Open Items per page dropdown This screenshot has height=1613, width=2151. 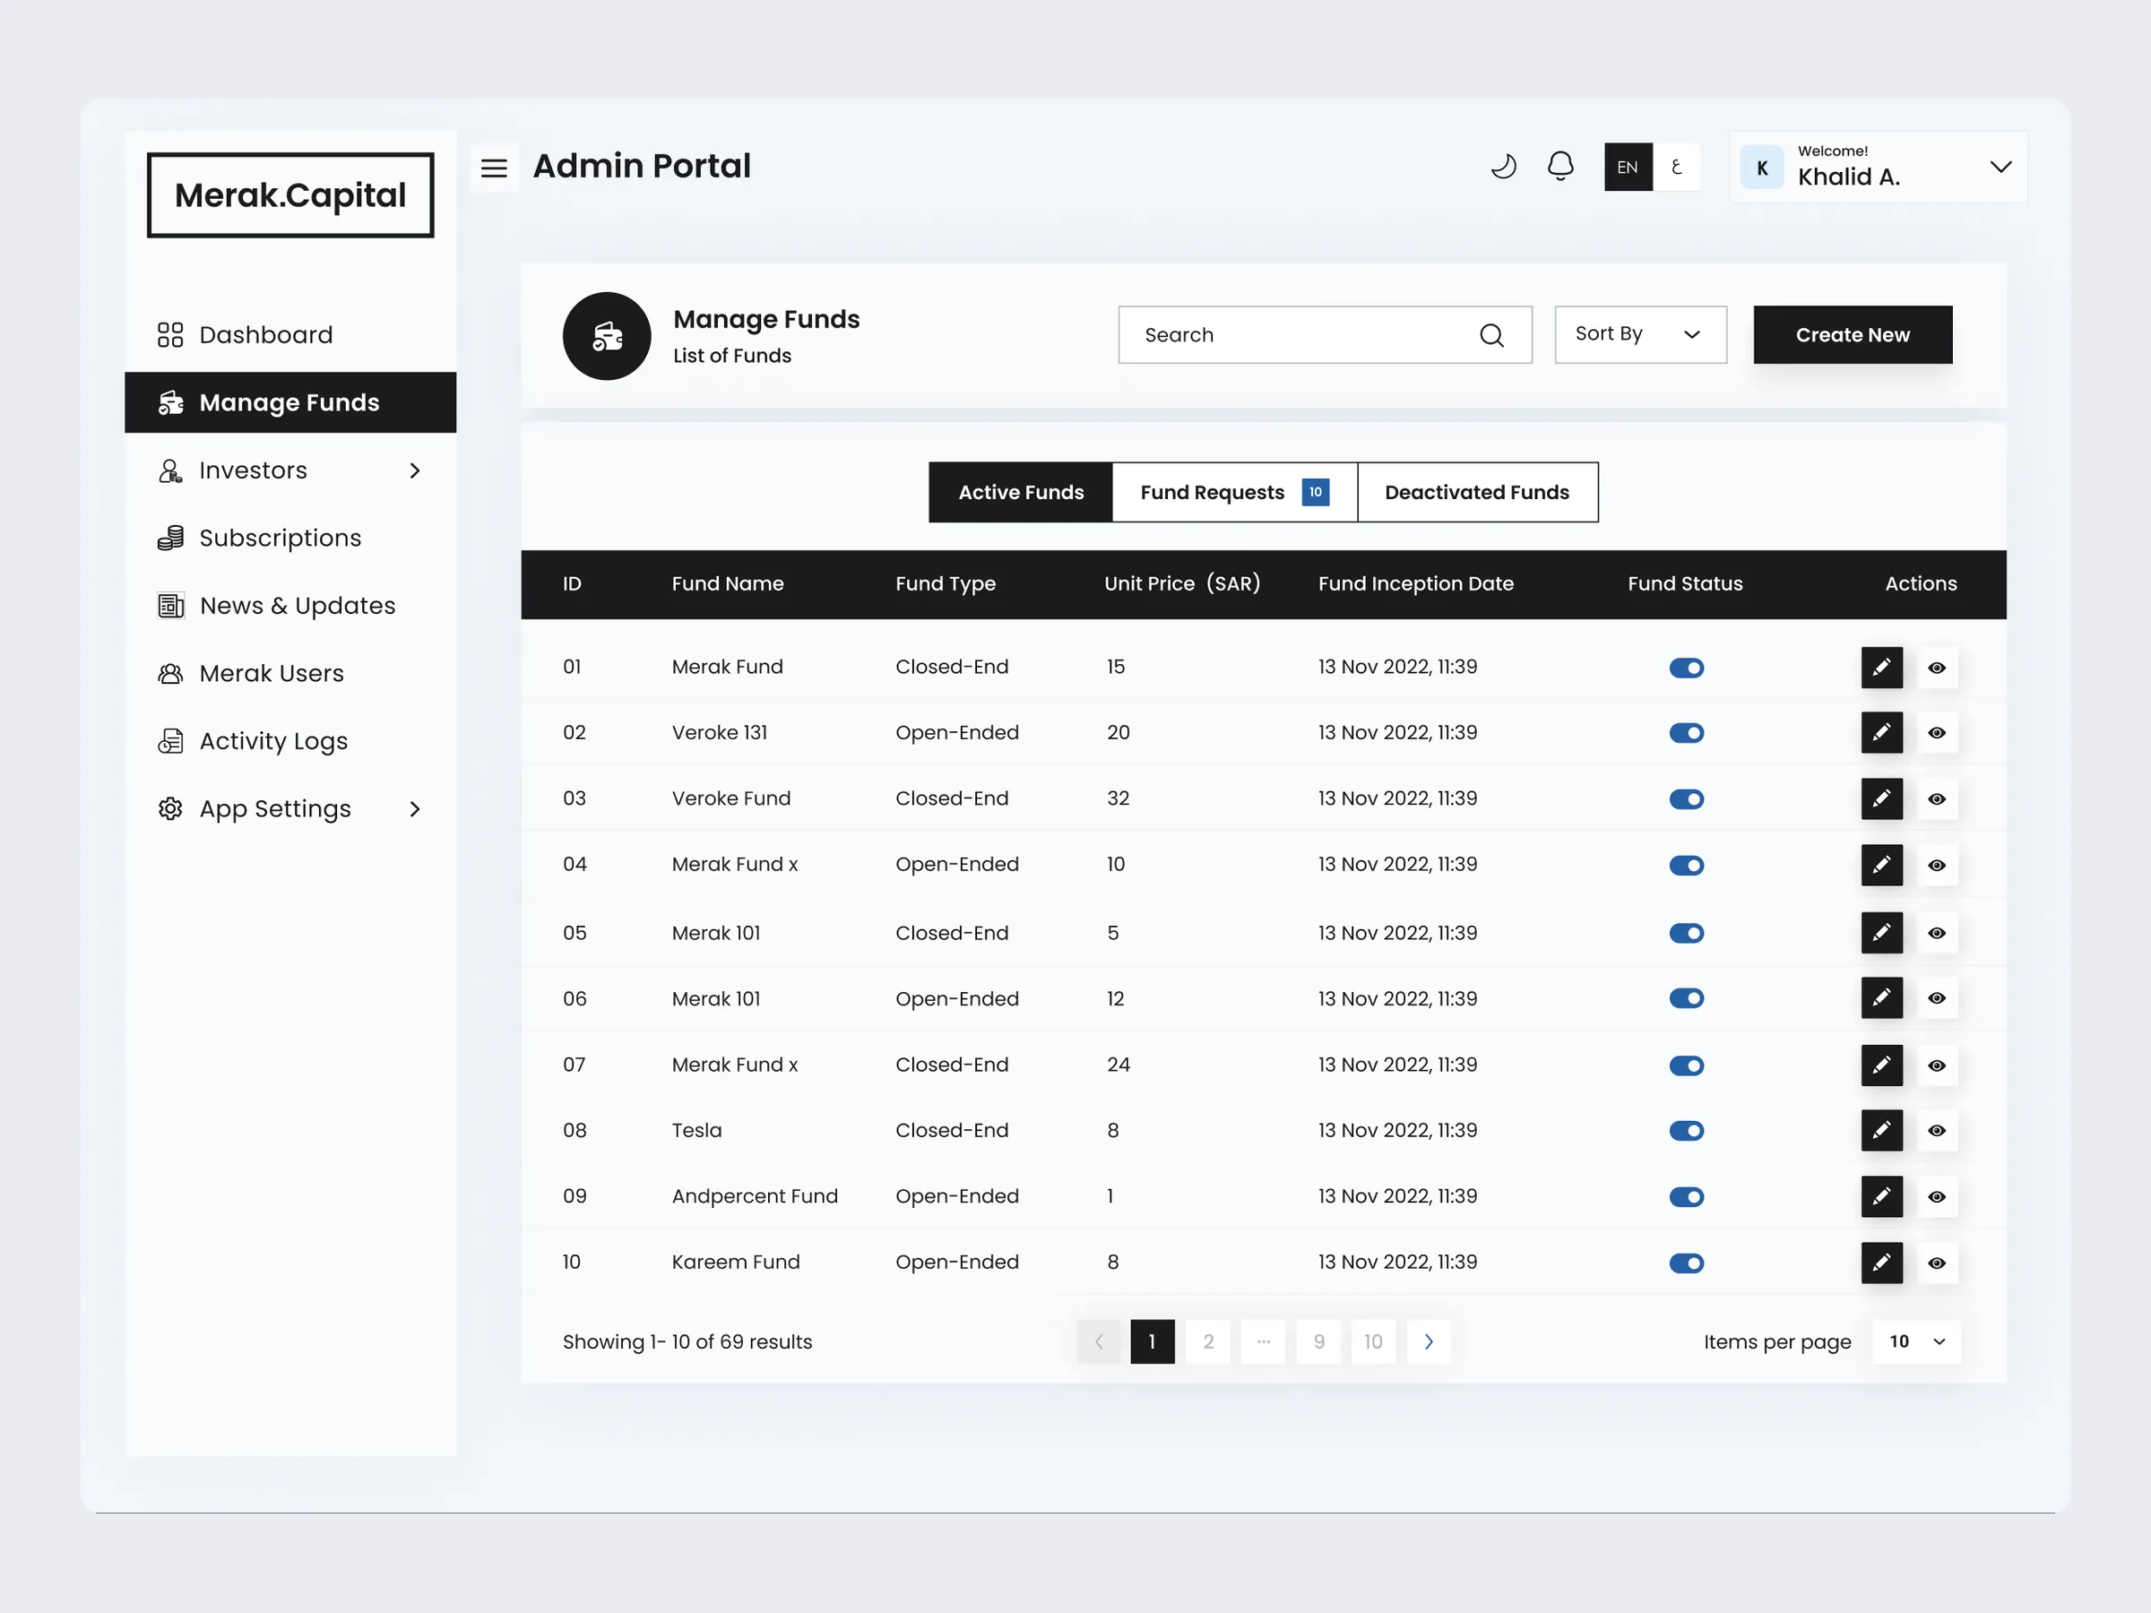[1915, 1341]
